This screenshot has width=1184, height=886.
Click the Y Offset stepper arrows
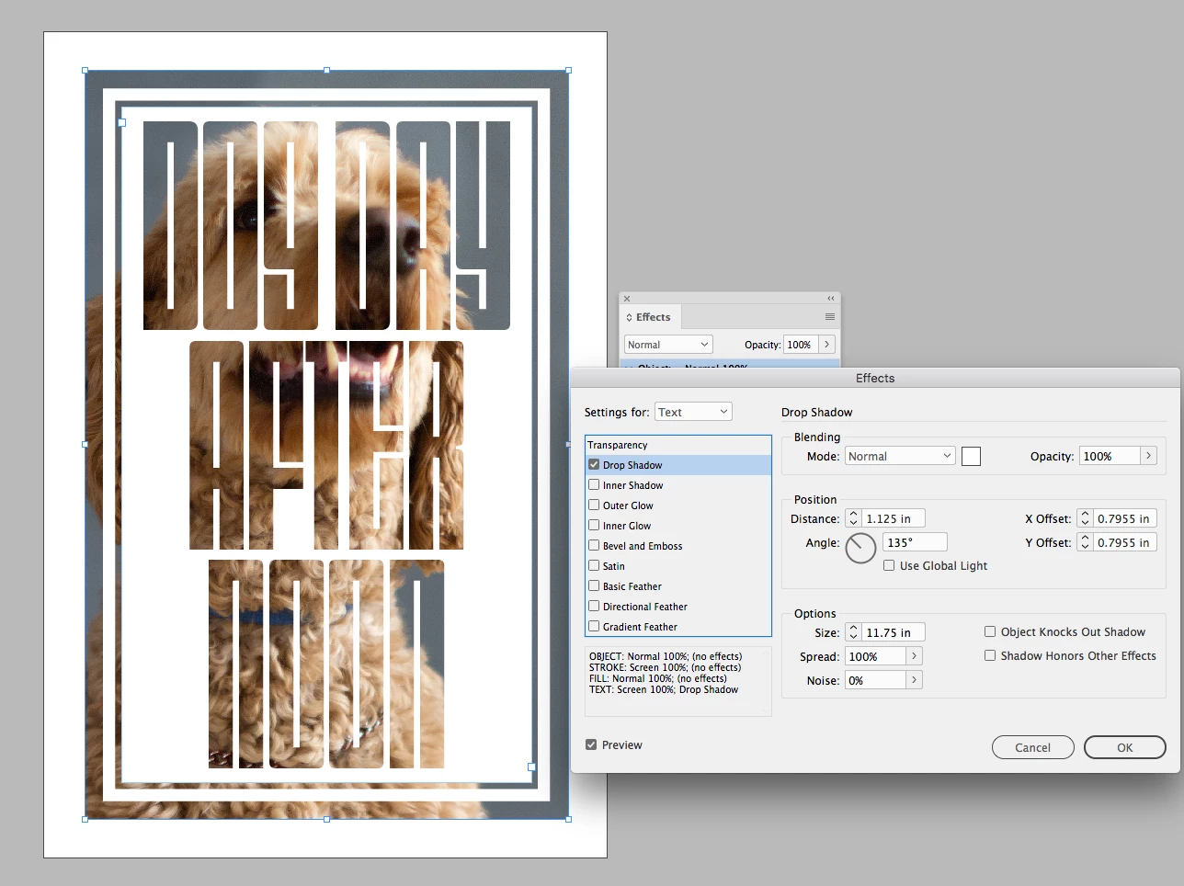[x=1085, y=543]
